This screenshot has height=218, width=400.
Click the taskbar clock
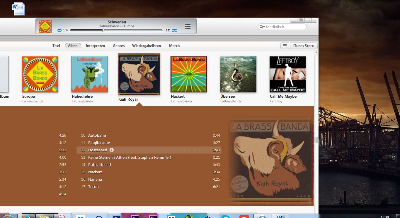pyautogui.click(x=385, y=217)
